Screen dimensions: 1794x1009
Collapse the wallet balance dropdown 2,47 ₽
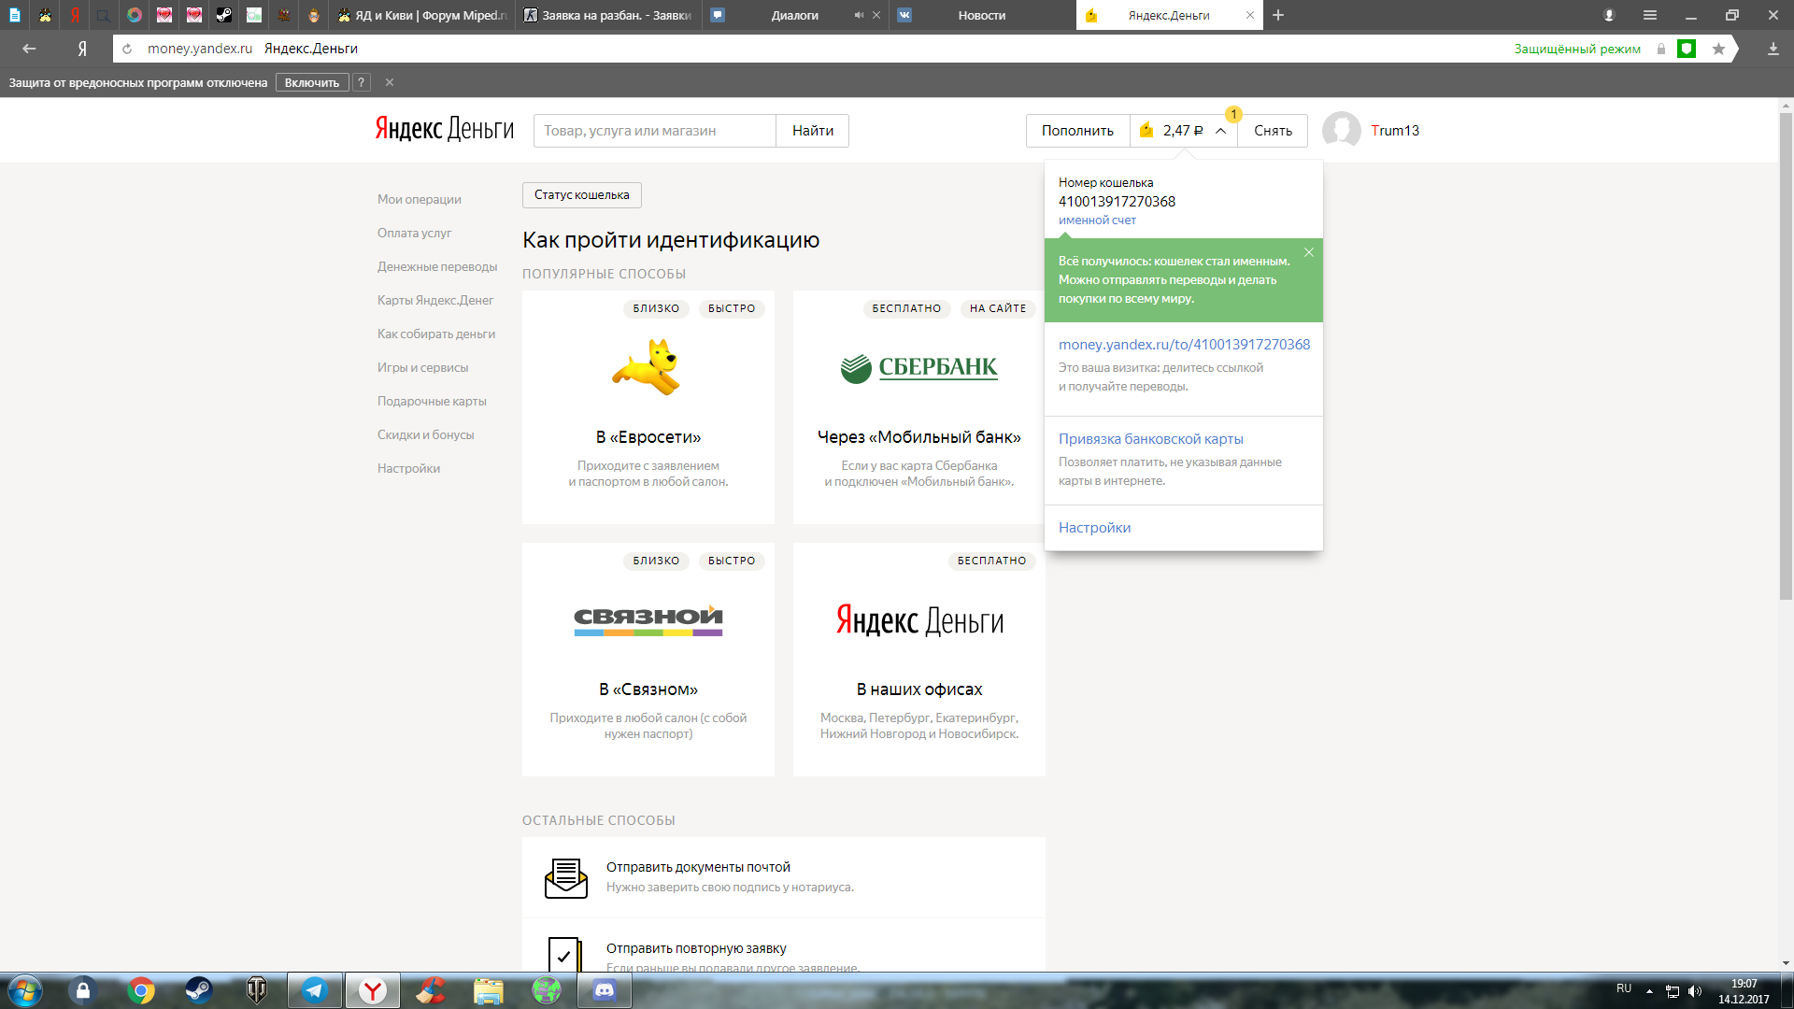pos(1184,131)
